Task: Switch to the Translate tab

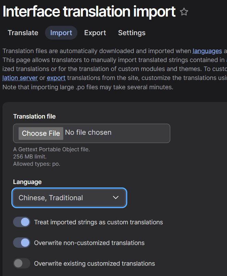Action: point(23,33)
